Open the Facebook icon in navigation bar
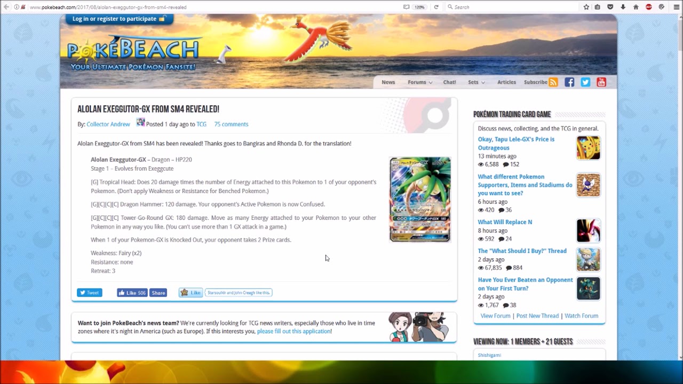The image size is (683, 384). point(569,82)
